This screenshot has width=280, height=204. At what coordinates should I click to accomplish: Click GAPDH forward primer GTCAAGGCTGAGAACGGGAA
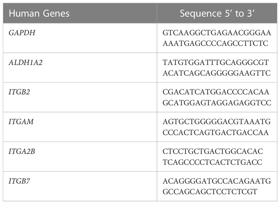click(x=217, y=33)
